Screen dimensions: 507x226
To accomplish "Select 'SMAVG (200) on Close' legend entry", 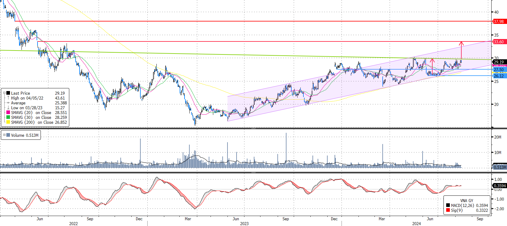I will 32,122.
